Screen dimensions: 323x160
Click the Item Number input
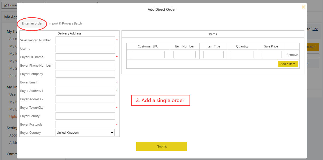pos(184,55)
